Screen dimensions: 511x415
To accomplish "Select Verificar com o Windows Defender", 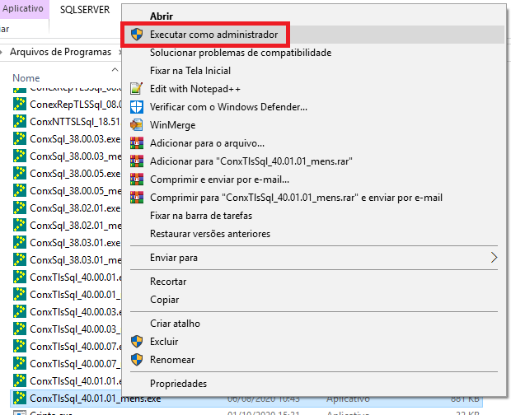I will pos(228,107).
